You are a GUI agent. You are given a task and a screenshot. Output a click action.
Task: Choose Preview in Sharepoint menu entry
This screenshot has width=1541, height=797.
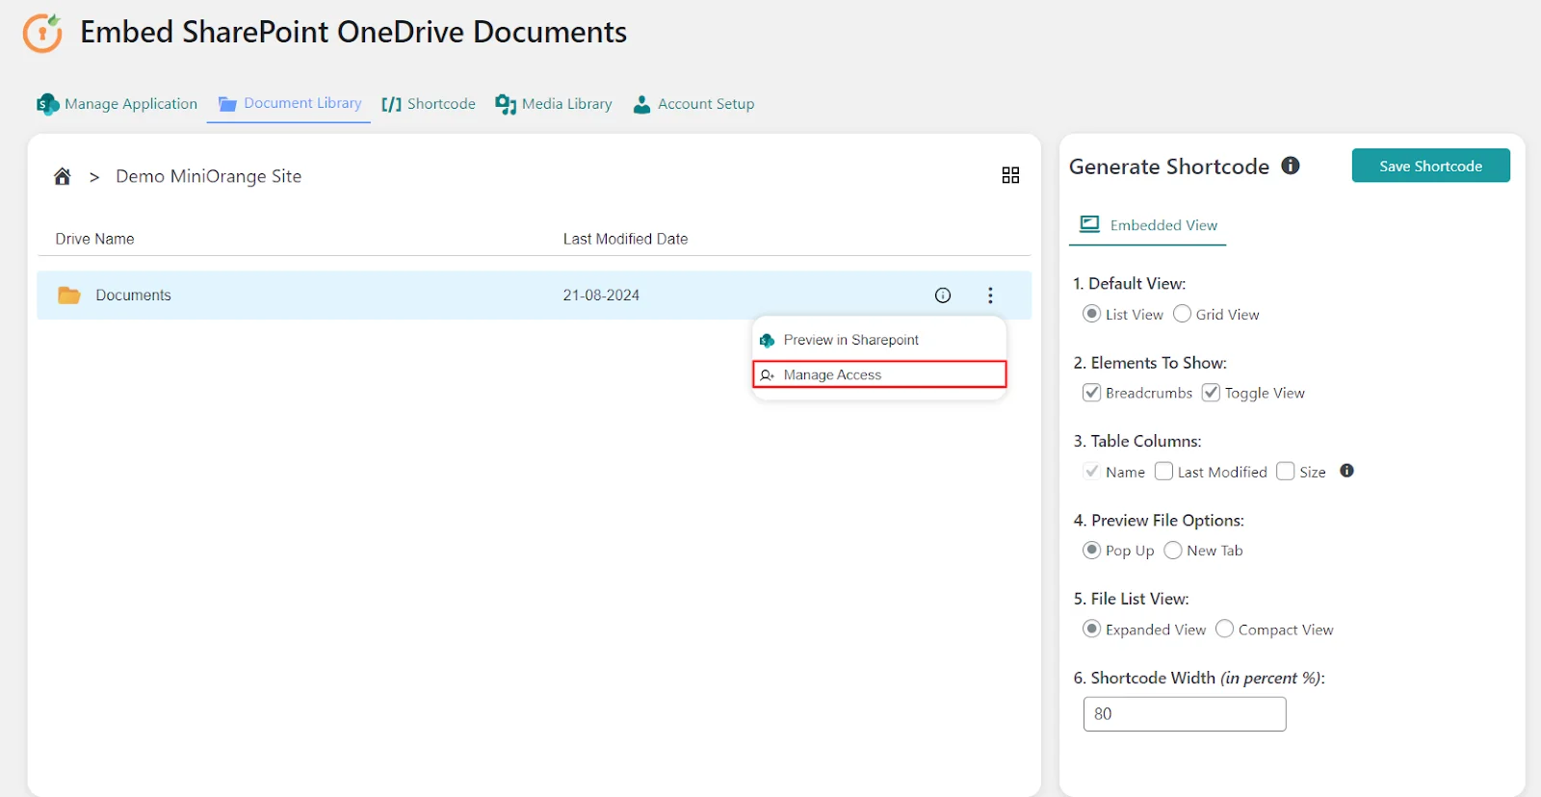(879, 340)
